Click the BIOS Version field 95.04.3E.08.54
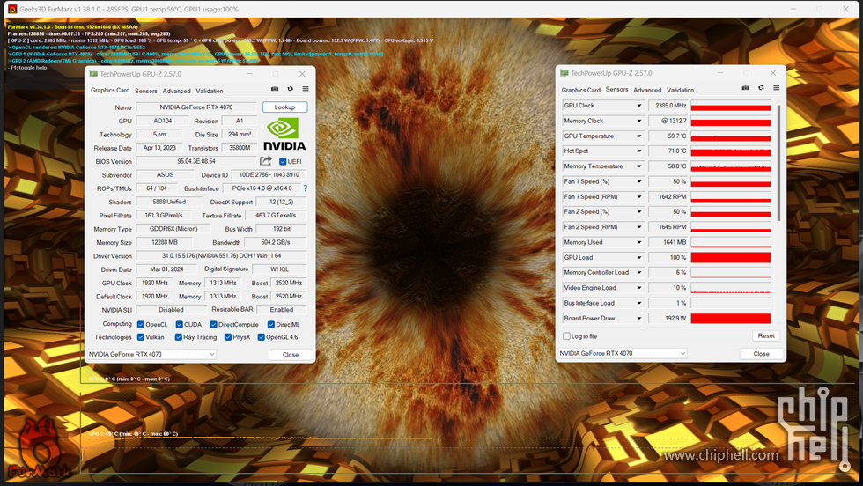 pyautogui.click(x=196, y=161)
